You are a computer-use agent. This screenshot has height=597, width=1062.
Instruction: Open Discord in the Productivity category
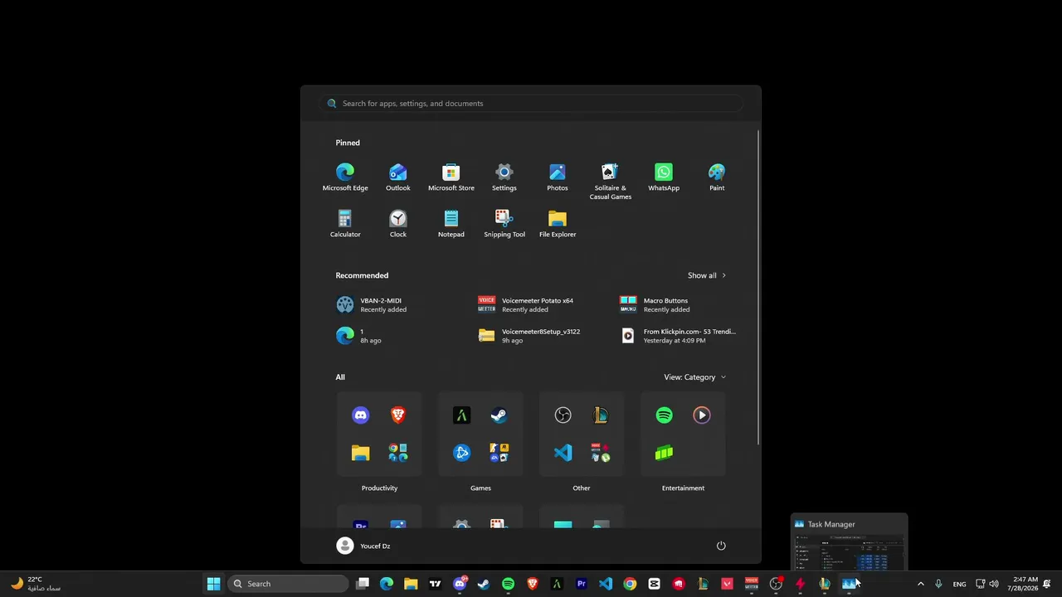point(360,415)
